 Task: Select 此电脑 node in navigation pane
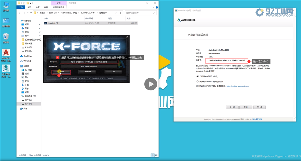pos(24,66)
